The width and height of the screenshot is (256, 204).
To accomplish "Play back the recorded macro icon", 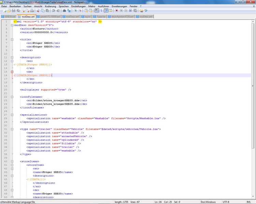I will [x=126, y=11].
